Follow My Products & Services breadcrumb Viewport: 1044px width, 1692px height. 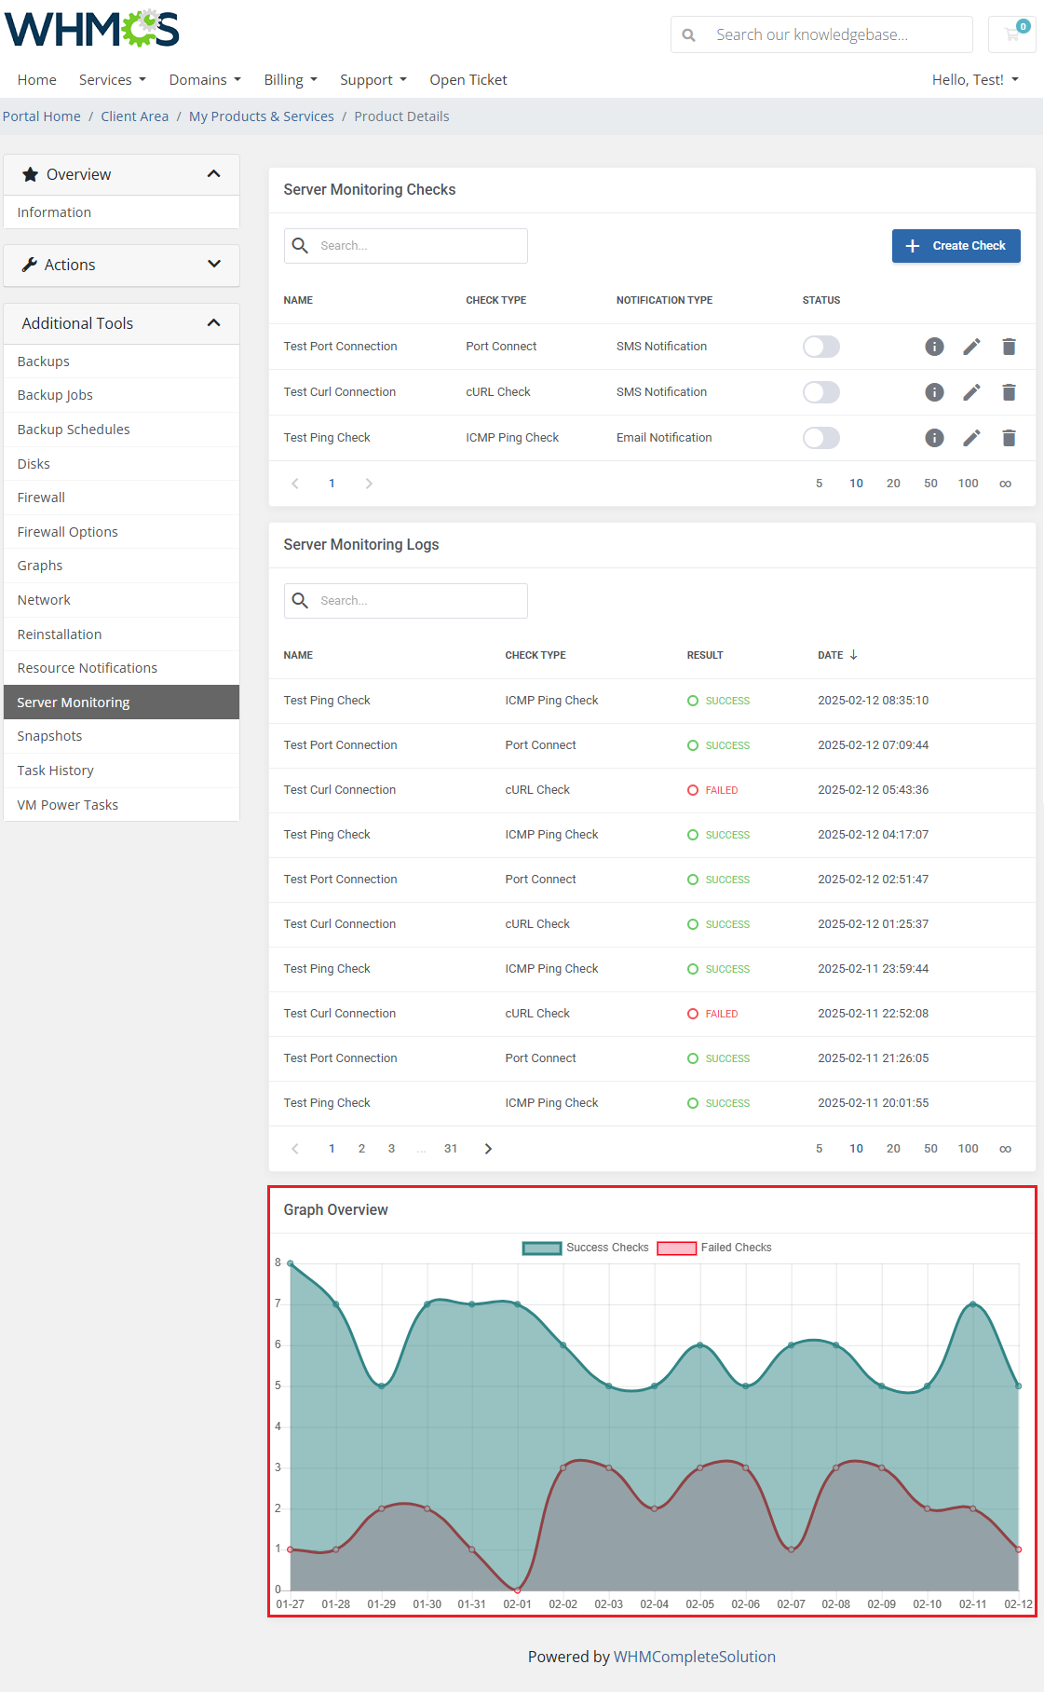262,116
